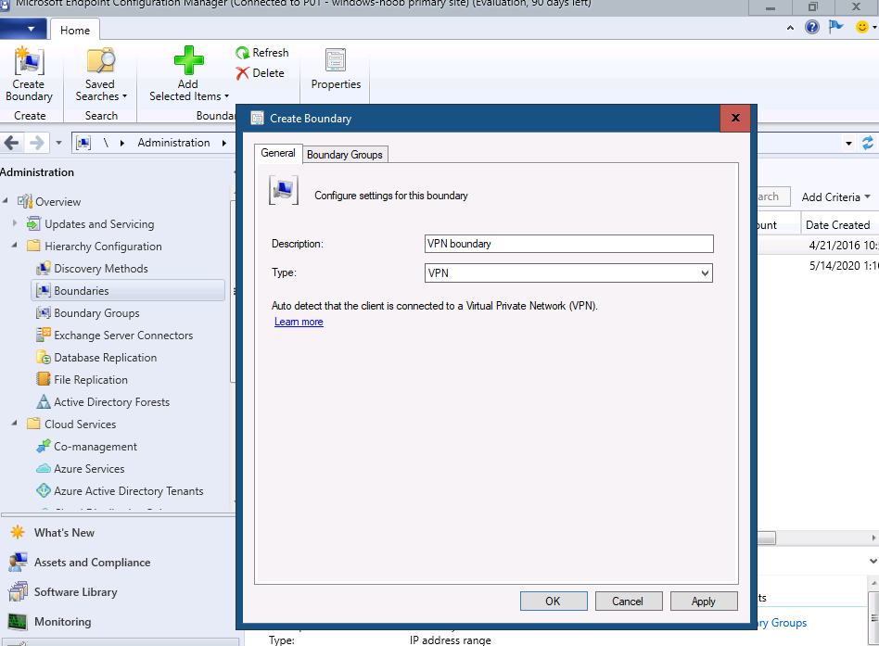Collapse the Hierarchy Configuration node
The width and height of the screenshot is (879, 646).
pos(15,246)
